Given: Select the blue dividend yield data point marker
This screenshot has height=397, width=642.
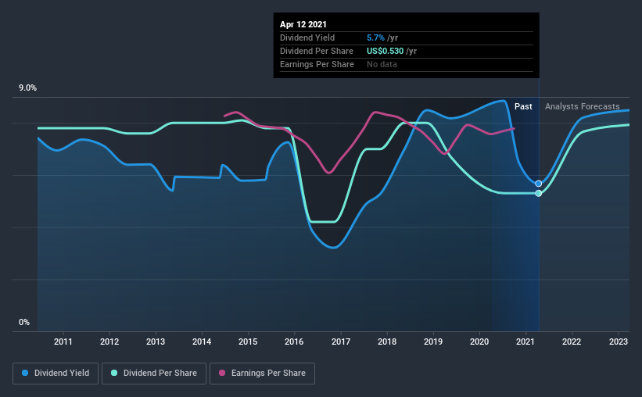Looking at the screenshot, I should click(539, 184).
